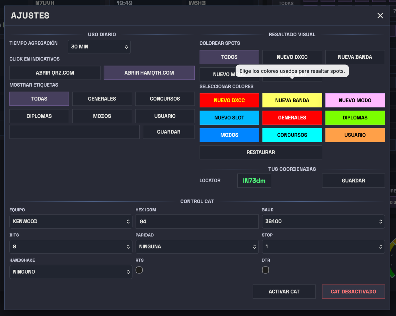Click the Hex Icom input field
Viewport: 396px width, 316px height.
click(x=197, y=221)
